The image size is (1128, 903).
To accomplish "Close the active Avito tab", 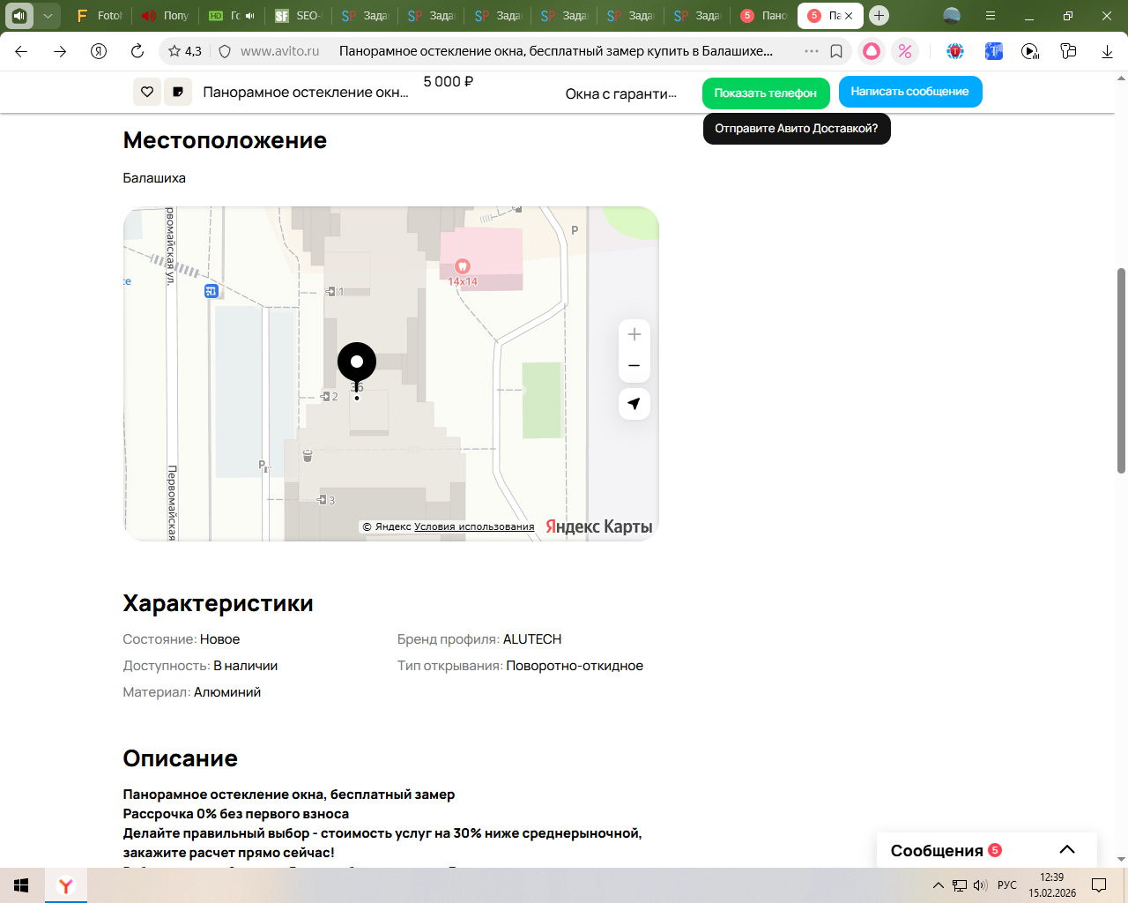I will click(849, 16).
